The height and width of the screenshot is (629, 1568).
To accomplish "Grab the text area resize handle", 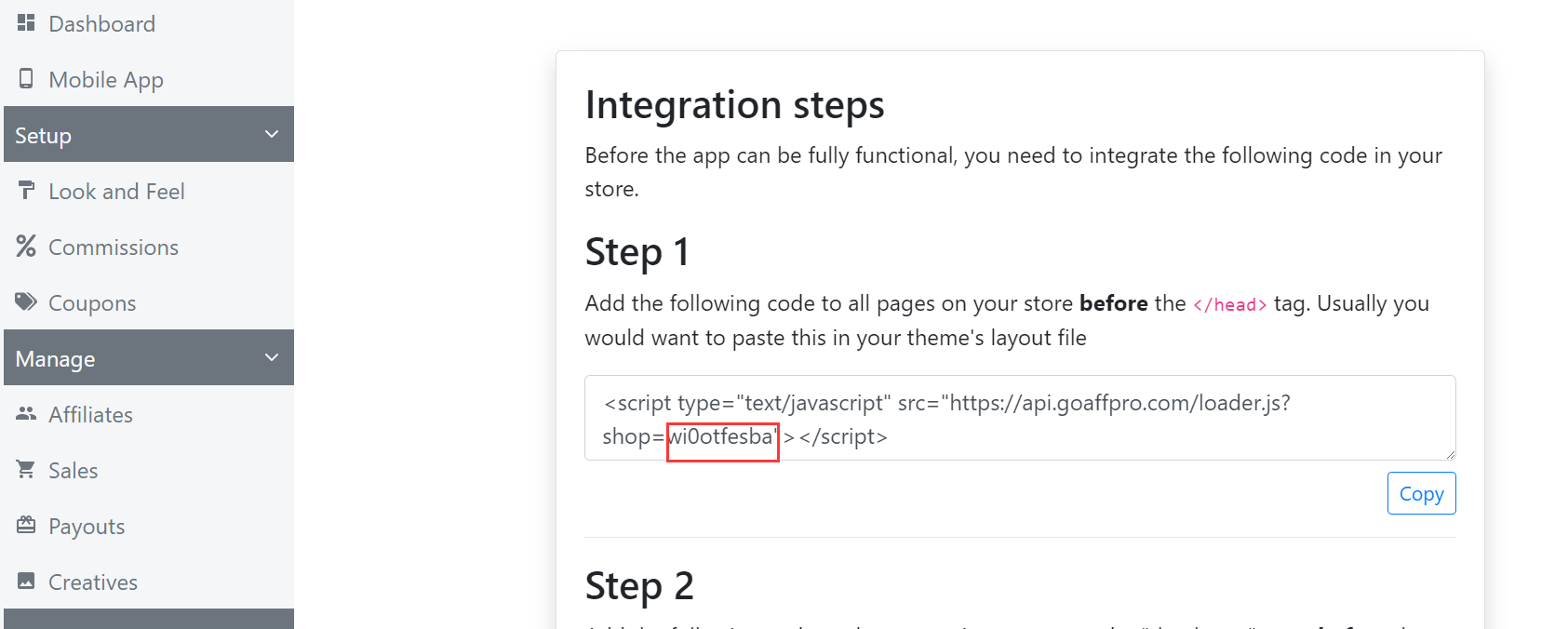I will coord(1449,454).
